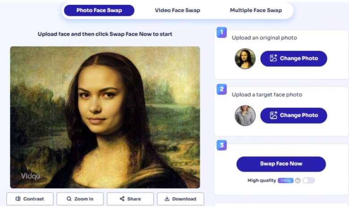Click the Vidqu watermark on the image

point(30,176)
